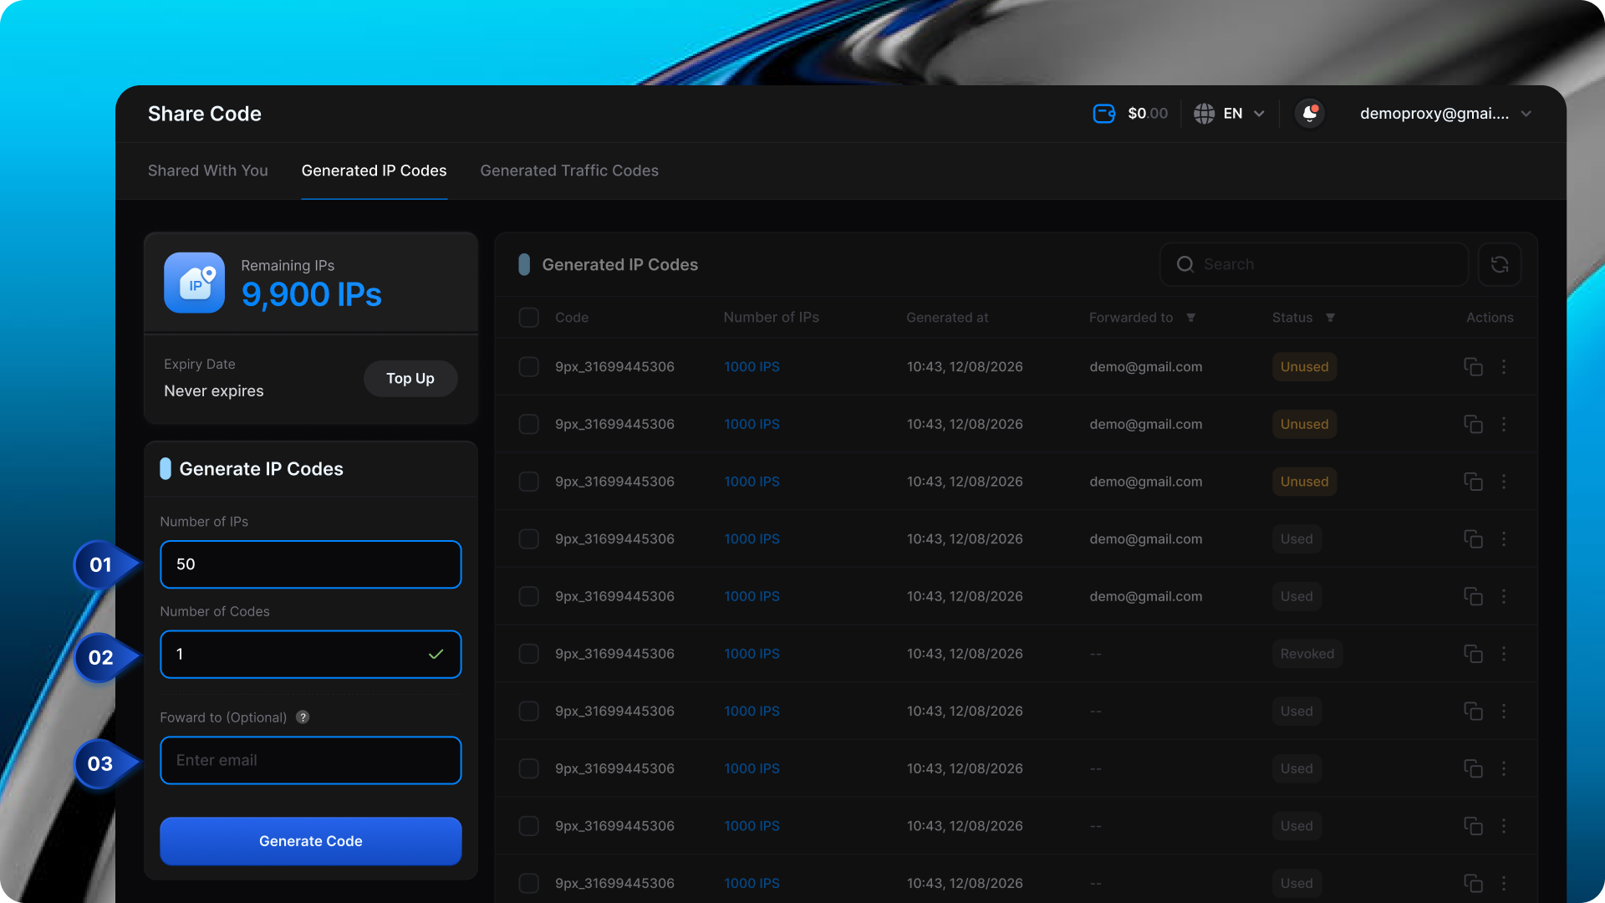Toggle the select-all header checkbox
The width and height of the screenshot is (1605, 903).
pyautogui.click(x=528, y=318)
